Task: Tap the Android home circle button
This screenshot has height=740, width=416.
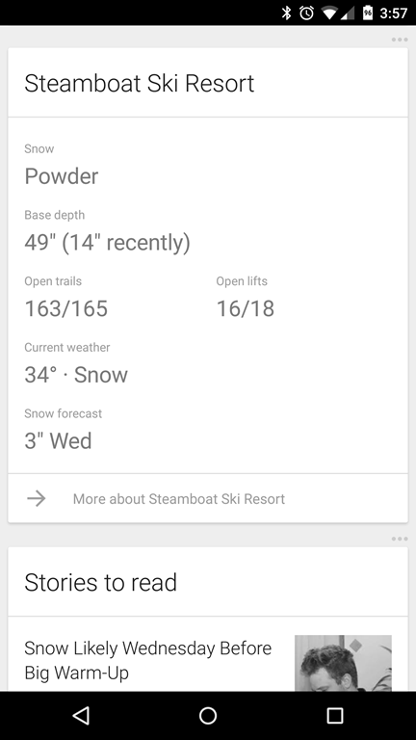Action: pos(208,716)
